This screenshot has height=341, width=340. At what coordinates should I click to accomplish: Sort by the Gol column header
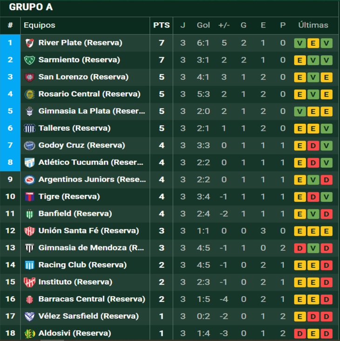click(204, 25)
